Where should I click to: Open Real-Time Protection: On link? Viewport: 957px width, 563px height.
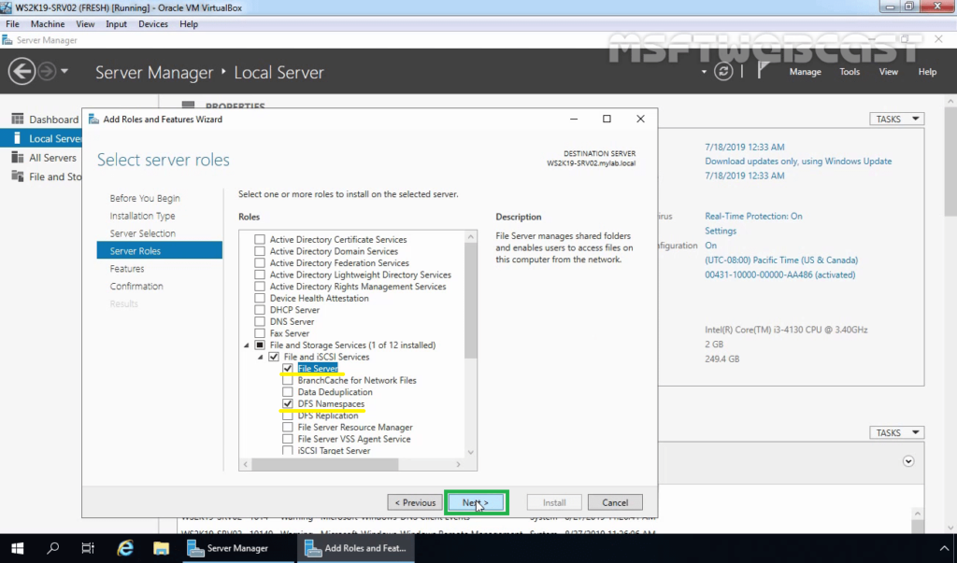(753, 216)
